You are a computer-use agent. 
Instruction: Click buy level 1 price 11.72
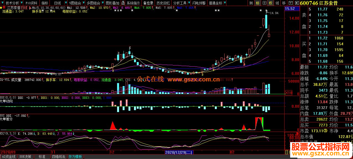[x=322, y=38]
